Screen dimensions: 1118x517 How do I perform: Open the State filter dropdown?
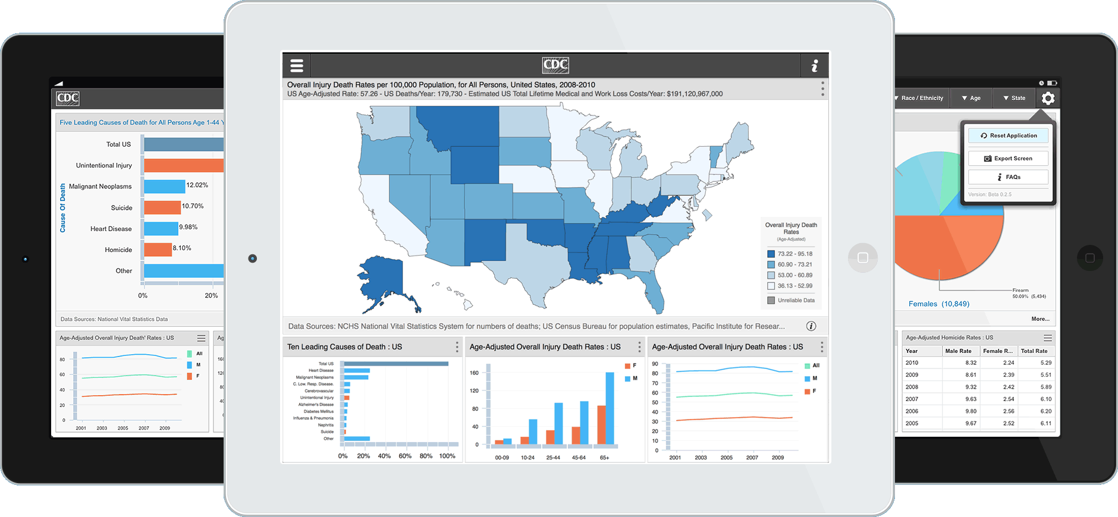(1014, 98)
